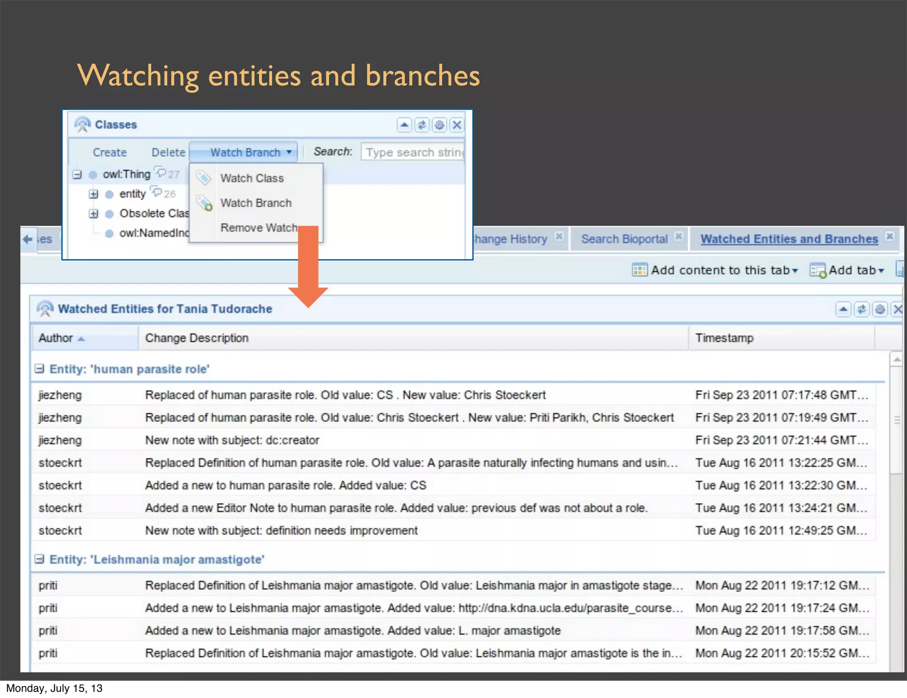907x698 pixels.
Task: Refresh the Classes panel
Action: point(422,125)
